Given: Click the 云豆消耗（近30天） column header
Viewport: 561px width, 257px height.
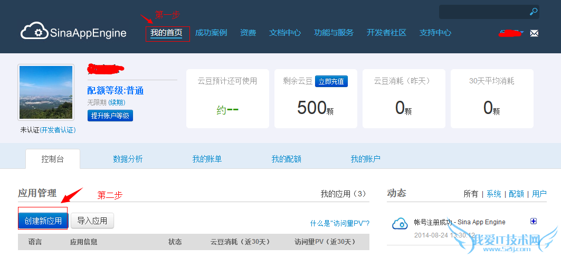Looking at the screenshot, I should pyautogui.click(x=240, y=242).
